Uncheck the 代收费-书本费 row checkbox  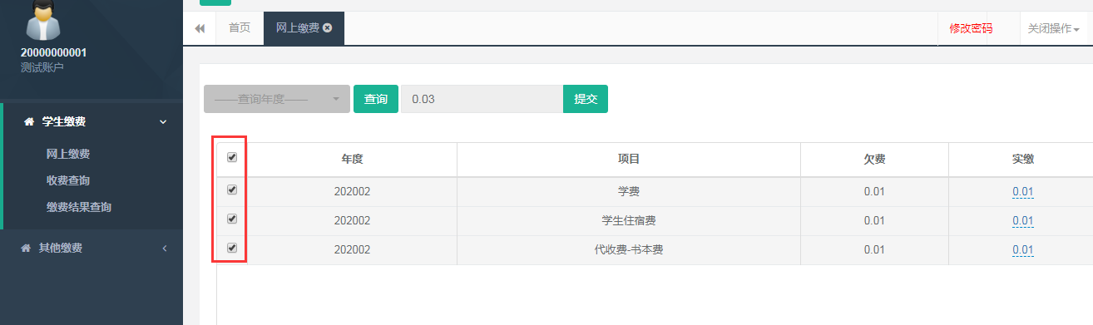tap(232, 248)
